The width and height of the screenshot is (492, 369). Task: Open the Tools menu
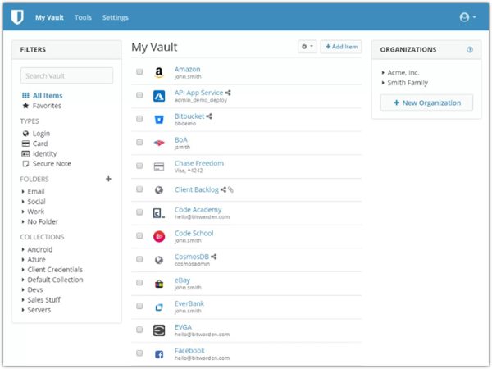point(83,17)
